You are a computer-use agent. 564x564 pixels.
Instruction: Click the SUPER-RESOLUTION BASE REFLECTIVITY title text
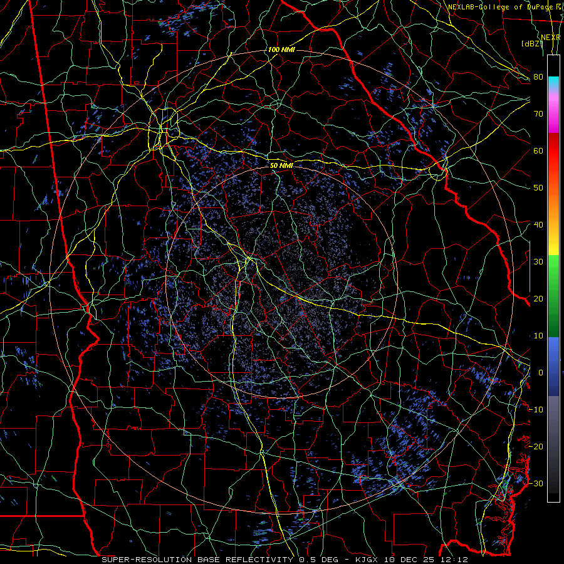pos(197,560)
